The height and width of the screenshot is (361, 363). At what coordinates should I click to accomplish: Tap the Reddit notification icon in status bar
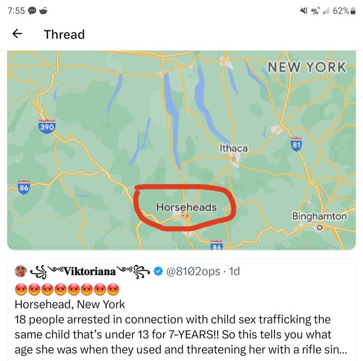44,11
